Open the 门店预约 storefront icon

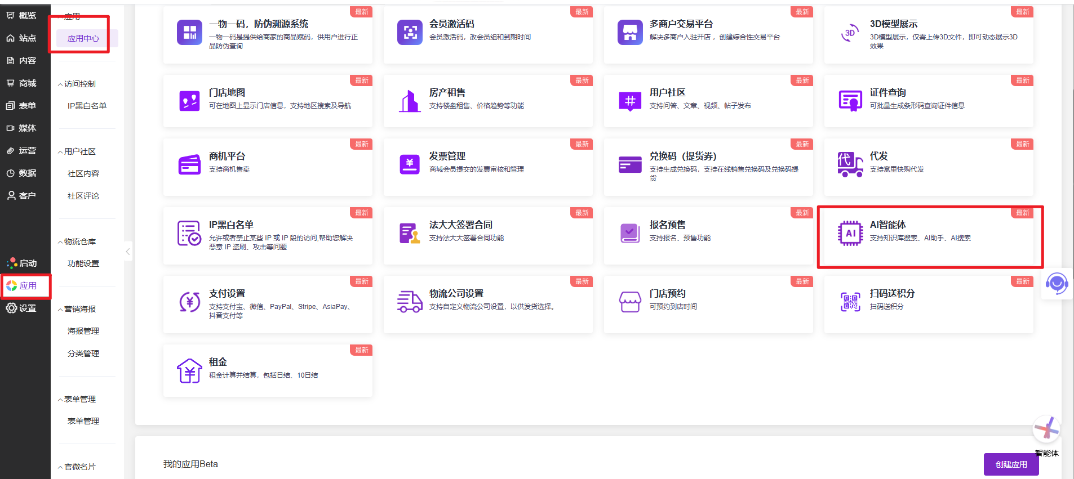(630, 302)
